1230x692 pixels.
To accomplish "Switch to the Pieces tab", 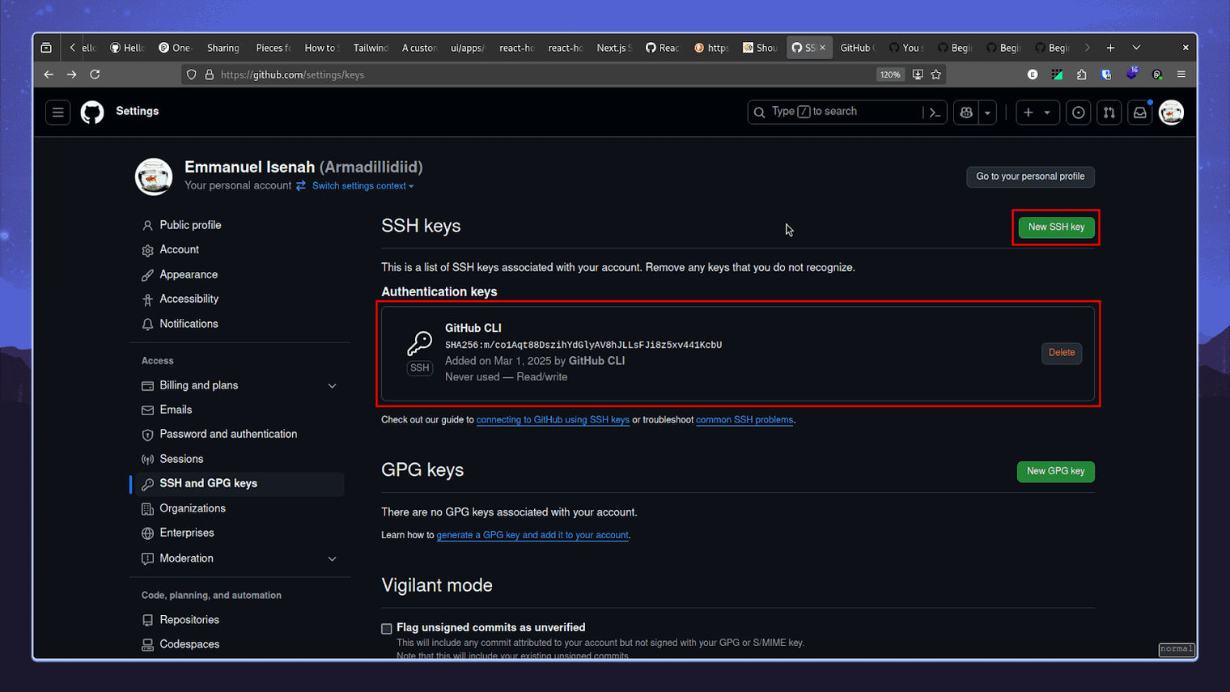I will click(274, 48).
